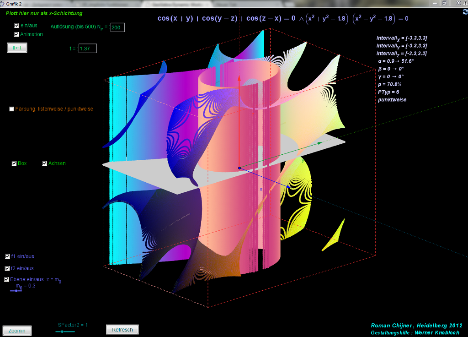Hide the Ebene z = m0 plane

(x=7, y=279)
